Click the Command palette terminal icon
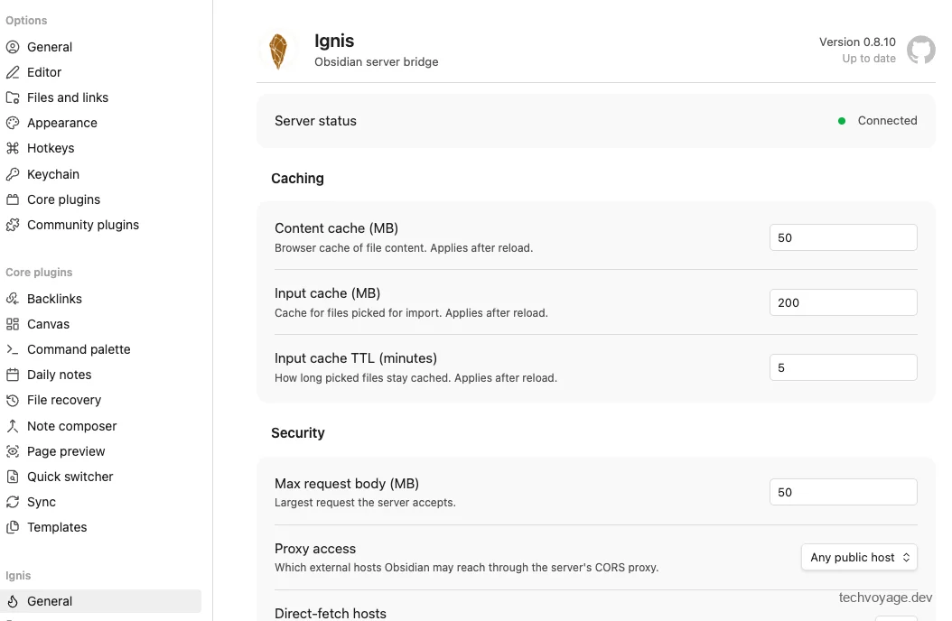 (13, 349)
